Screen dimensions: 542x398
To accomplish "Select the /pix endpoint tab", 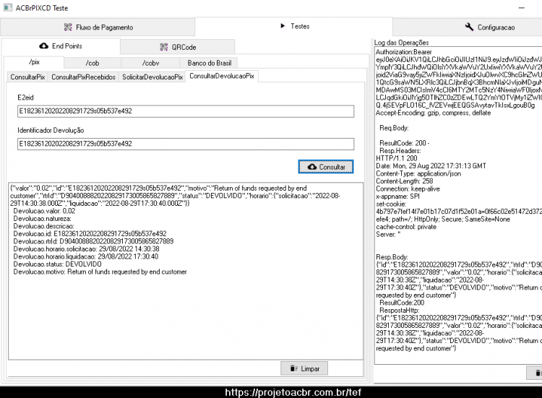I will point(34,62).
